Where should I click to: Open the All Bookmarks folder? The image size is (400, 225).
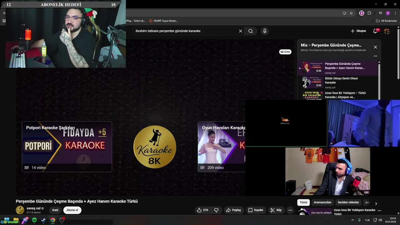387,21
